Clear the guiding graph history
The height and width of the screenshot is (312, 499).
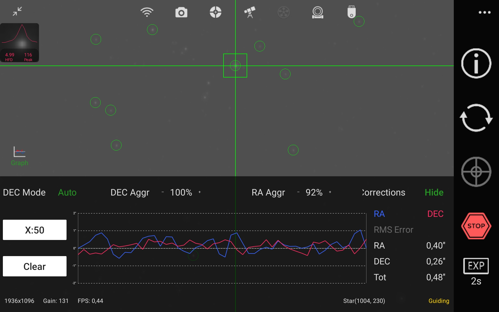tap(35, 266)
